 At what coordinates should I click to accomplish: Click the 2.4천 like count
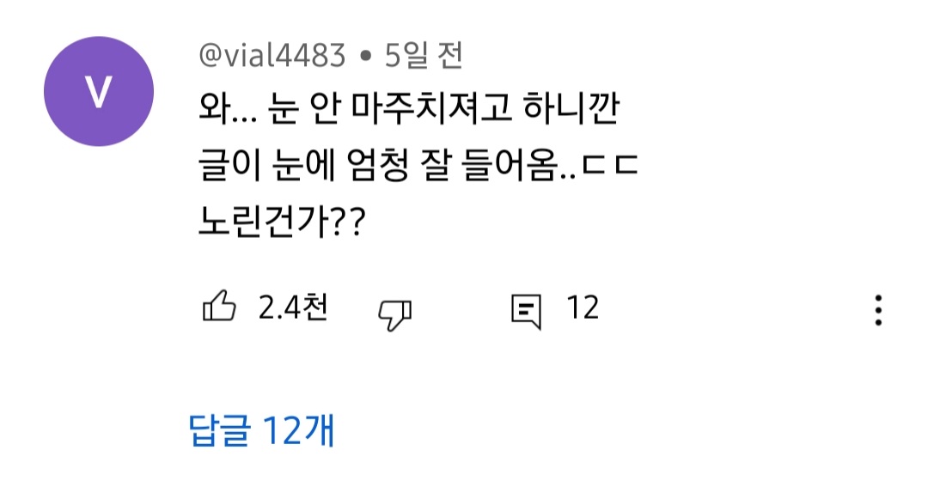[292, 307]
